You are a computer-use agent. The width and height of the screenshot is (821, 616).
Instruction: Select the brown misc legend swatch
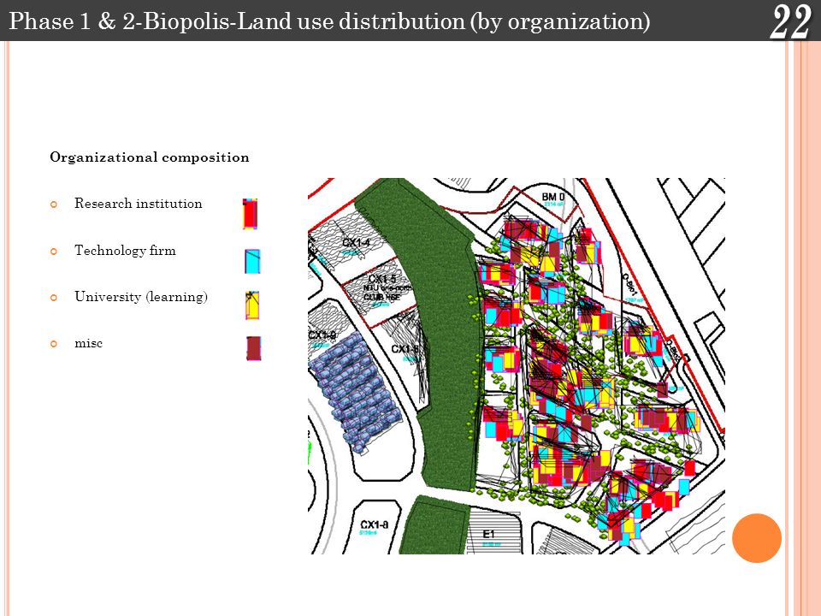pos(253,348)
